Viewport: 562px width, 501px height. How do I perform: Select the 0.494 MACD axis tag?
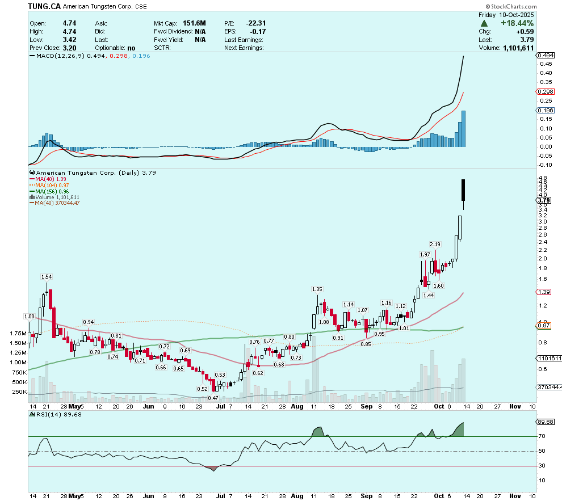pyautogui.click(x=546, y=55)
